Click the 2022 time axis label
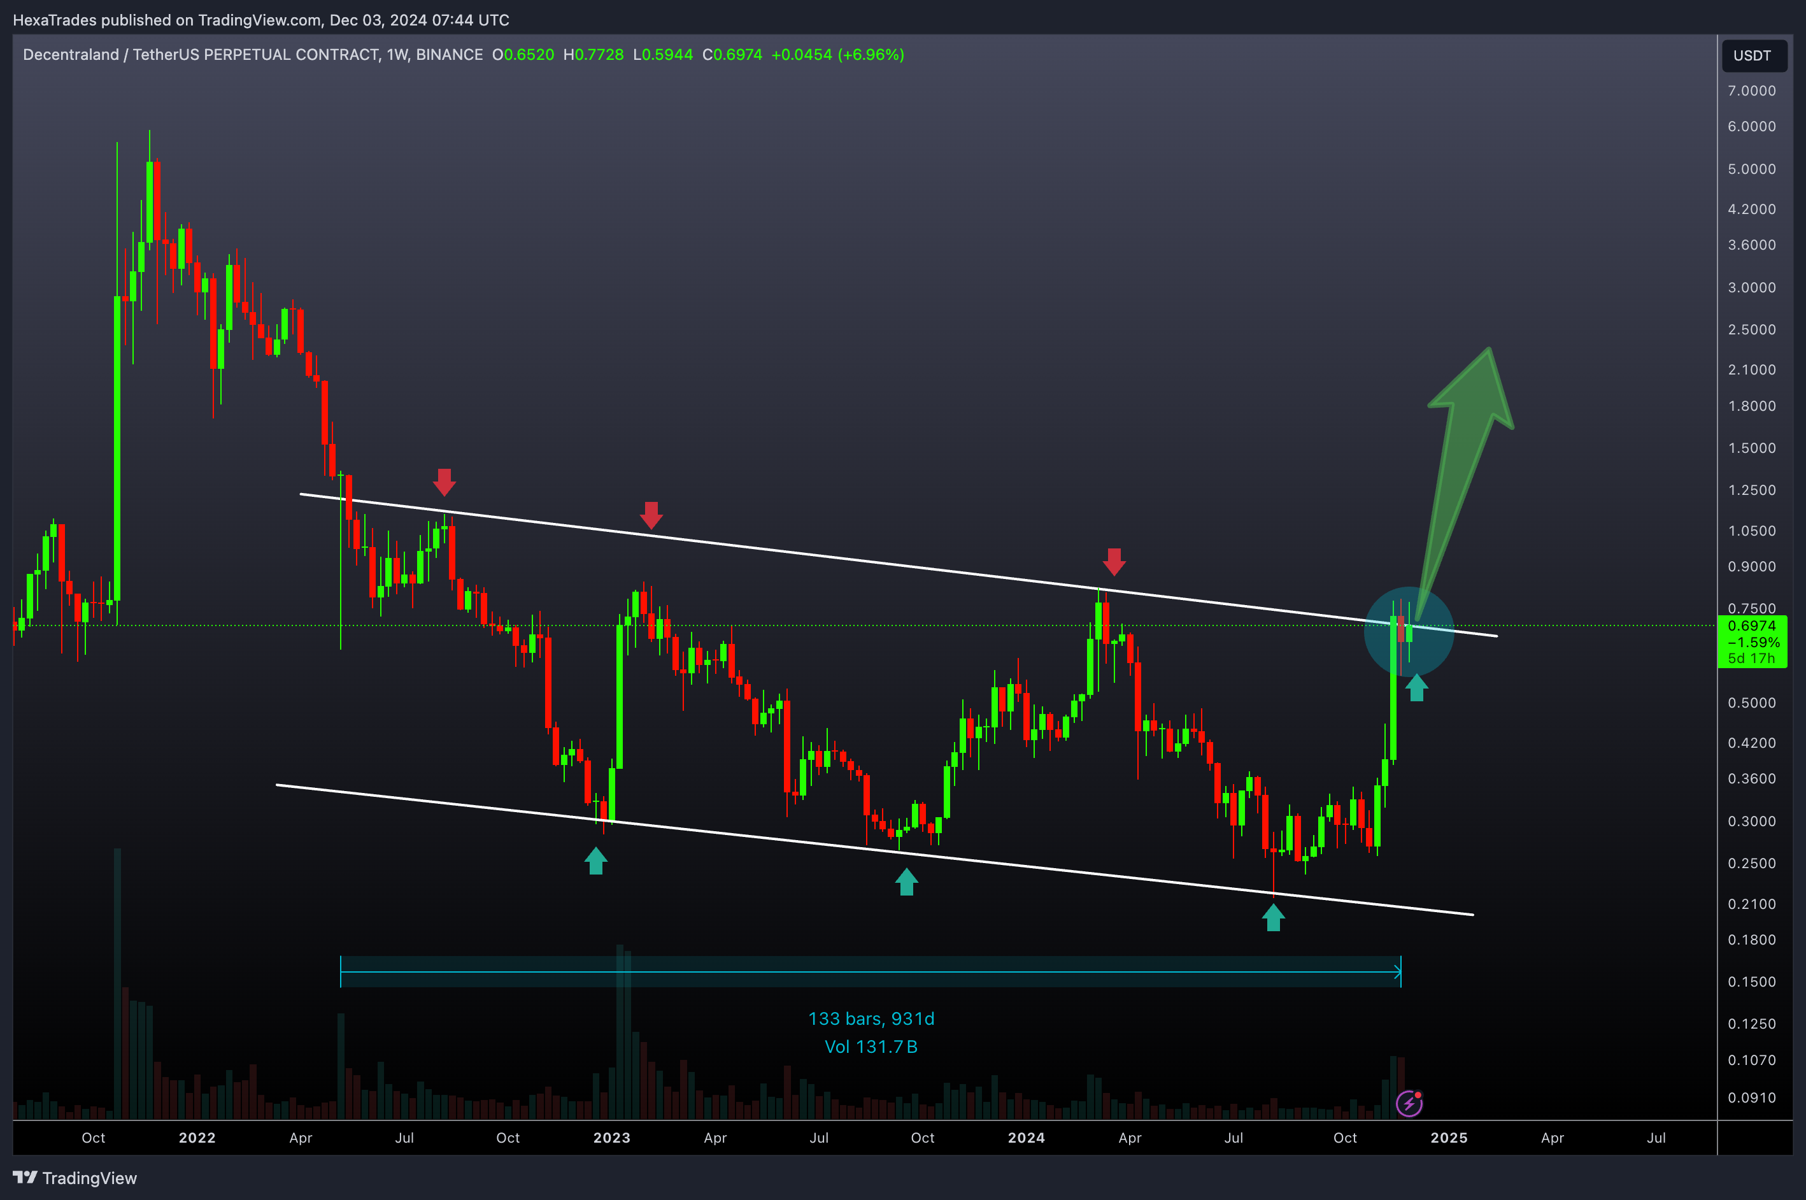The height and width of the screenshot is (1200, 1806). (197, 1138)
